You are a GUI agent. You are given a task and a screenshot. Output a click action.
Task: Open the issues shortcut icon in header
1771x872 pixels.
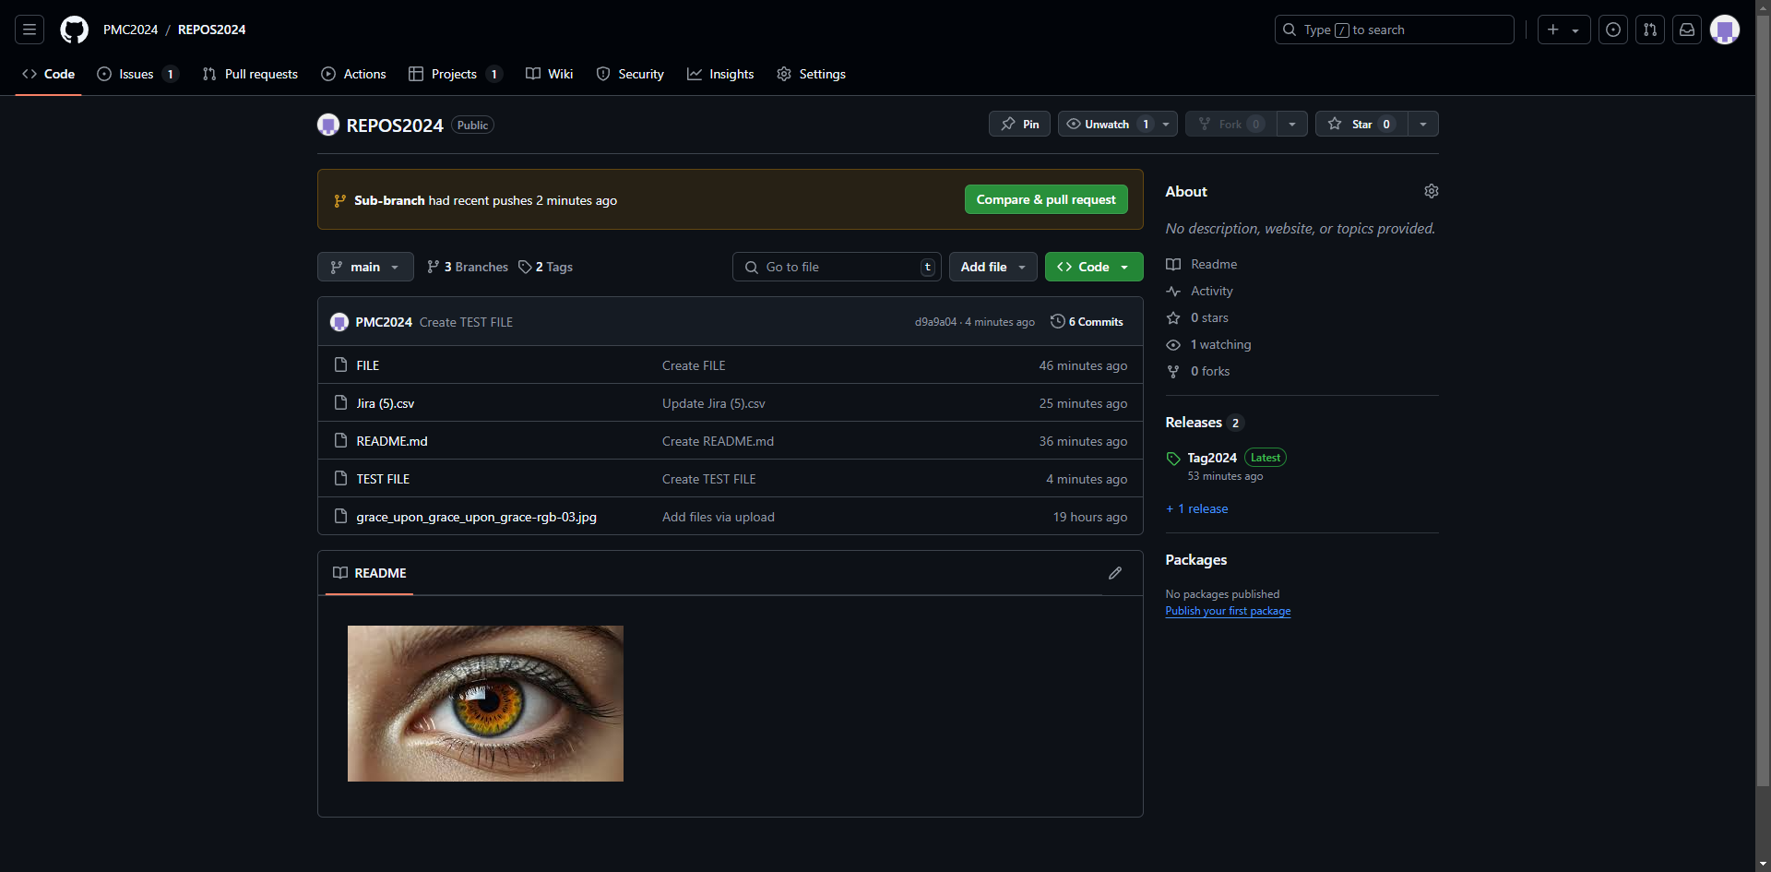click(x=1612, y=30)
